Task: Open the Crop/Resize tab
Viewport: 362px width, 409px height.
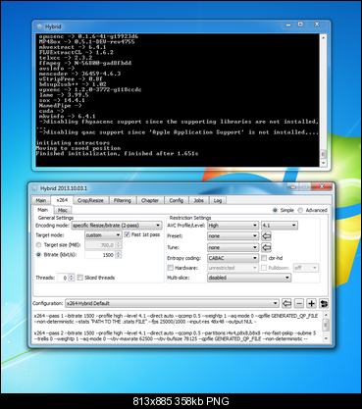Action: (x=90, y=200)
